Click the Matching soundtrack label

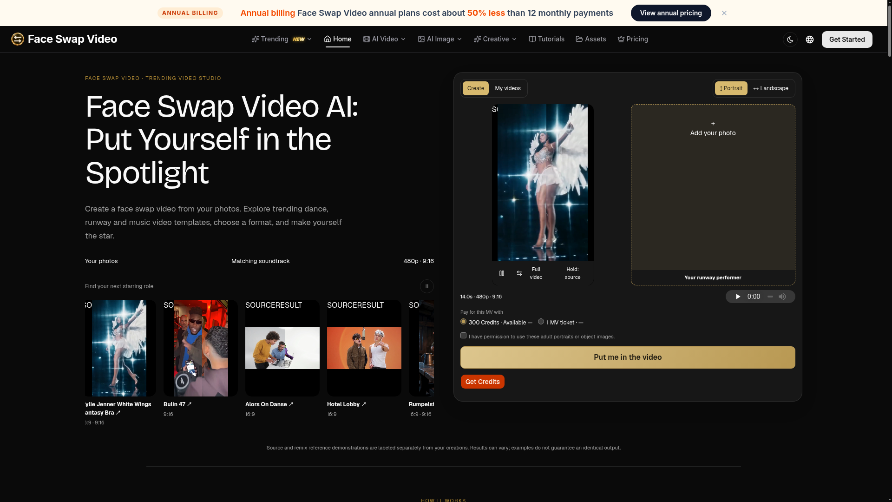point(261,261)
